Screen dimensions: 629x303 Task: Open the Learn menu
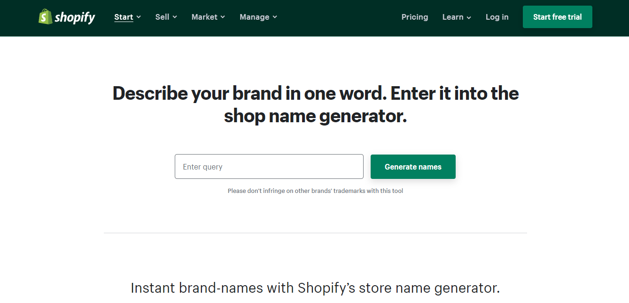click(457, 17)
